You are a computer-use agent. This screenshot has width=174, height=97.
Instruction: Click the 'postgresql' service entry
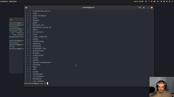pyautogui.click(x=38, y=51)
